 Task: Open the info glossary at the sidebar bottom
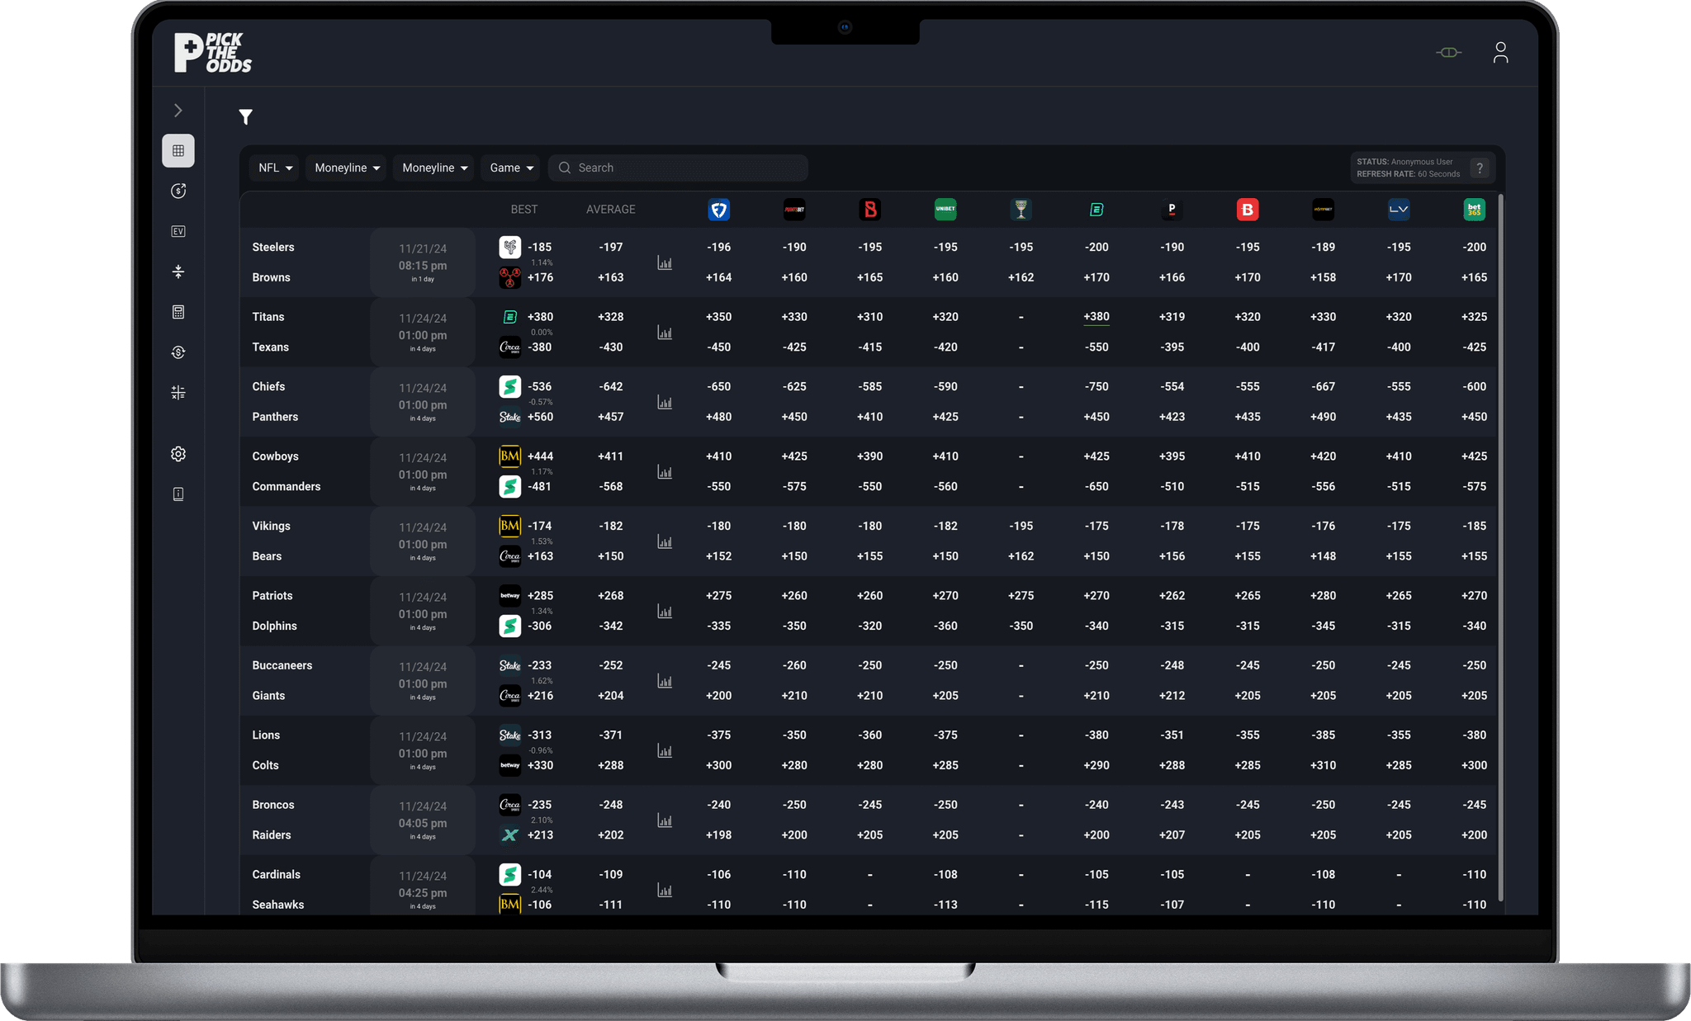[178, 494]
